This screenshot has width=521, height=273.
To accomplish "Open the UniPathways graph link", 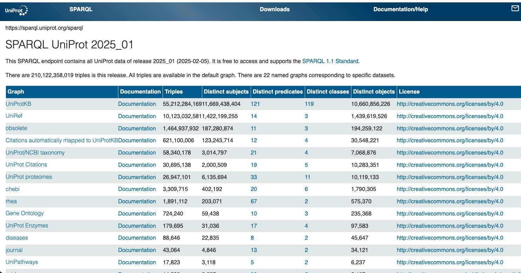I will [22, 262].
